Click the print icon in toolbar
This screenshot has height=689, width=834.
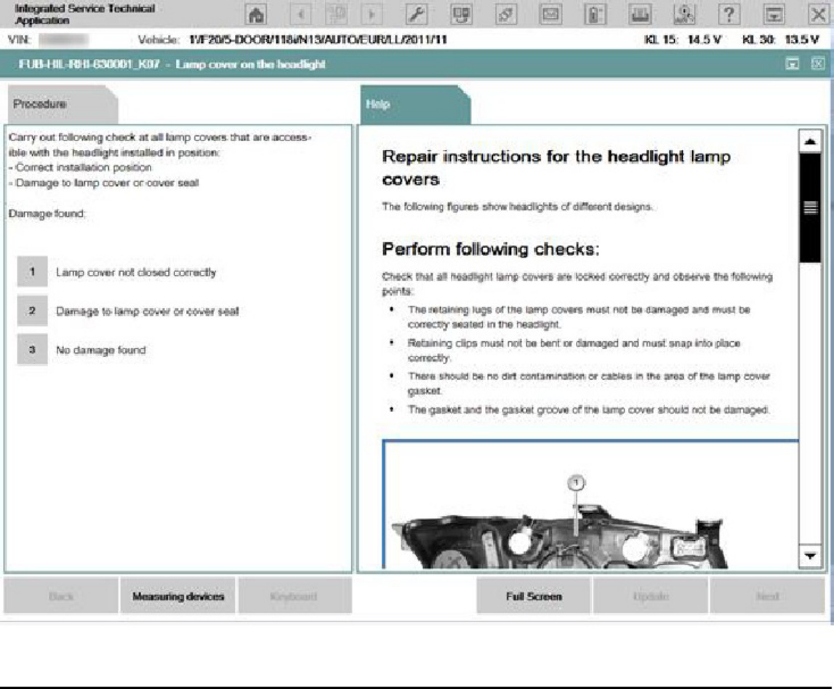tap(639, 15)
